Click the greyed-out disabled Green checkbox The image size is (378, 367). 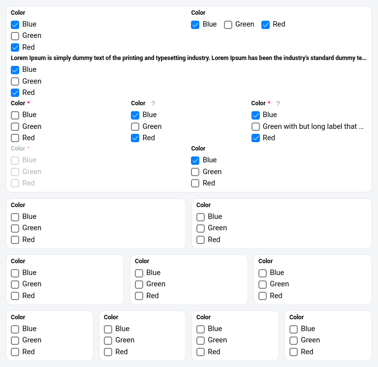click(x=15, y=172)
